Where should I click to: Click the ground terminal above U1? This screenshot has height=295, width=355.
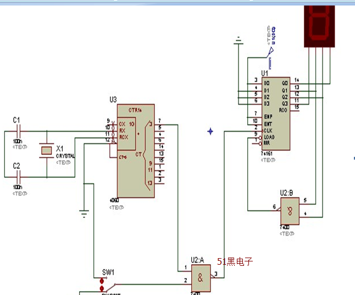click(238, 40)
